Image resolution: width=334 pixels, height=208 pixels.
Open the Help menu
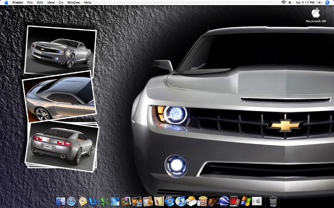click(87, 3)
